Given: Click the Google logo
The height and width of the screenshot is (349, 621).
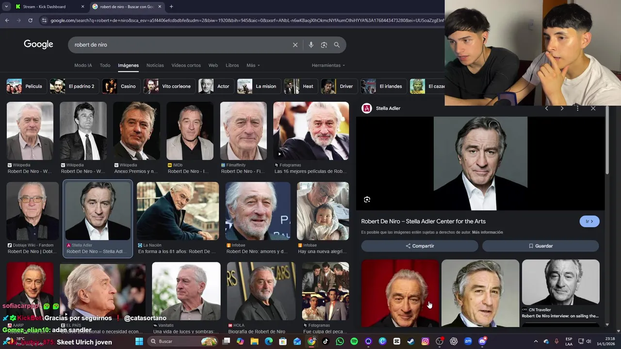Looking at the screenshot, I should click(38, 44).
